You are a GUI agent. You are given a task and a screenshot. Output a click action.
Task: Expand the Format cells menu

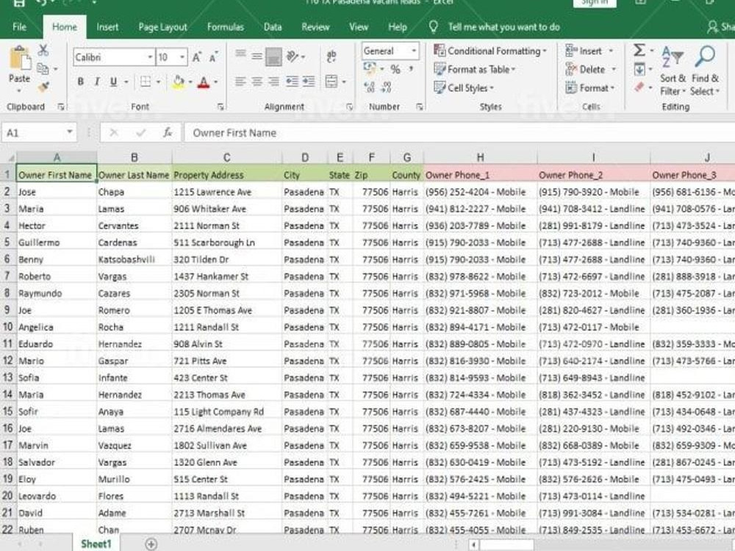(x=590, y=87)
